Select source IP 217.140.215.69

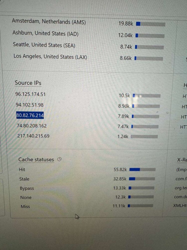click(x=33, y=136)
